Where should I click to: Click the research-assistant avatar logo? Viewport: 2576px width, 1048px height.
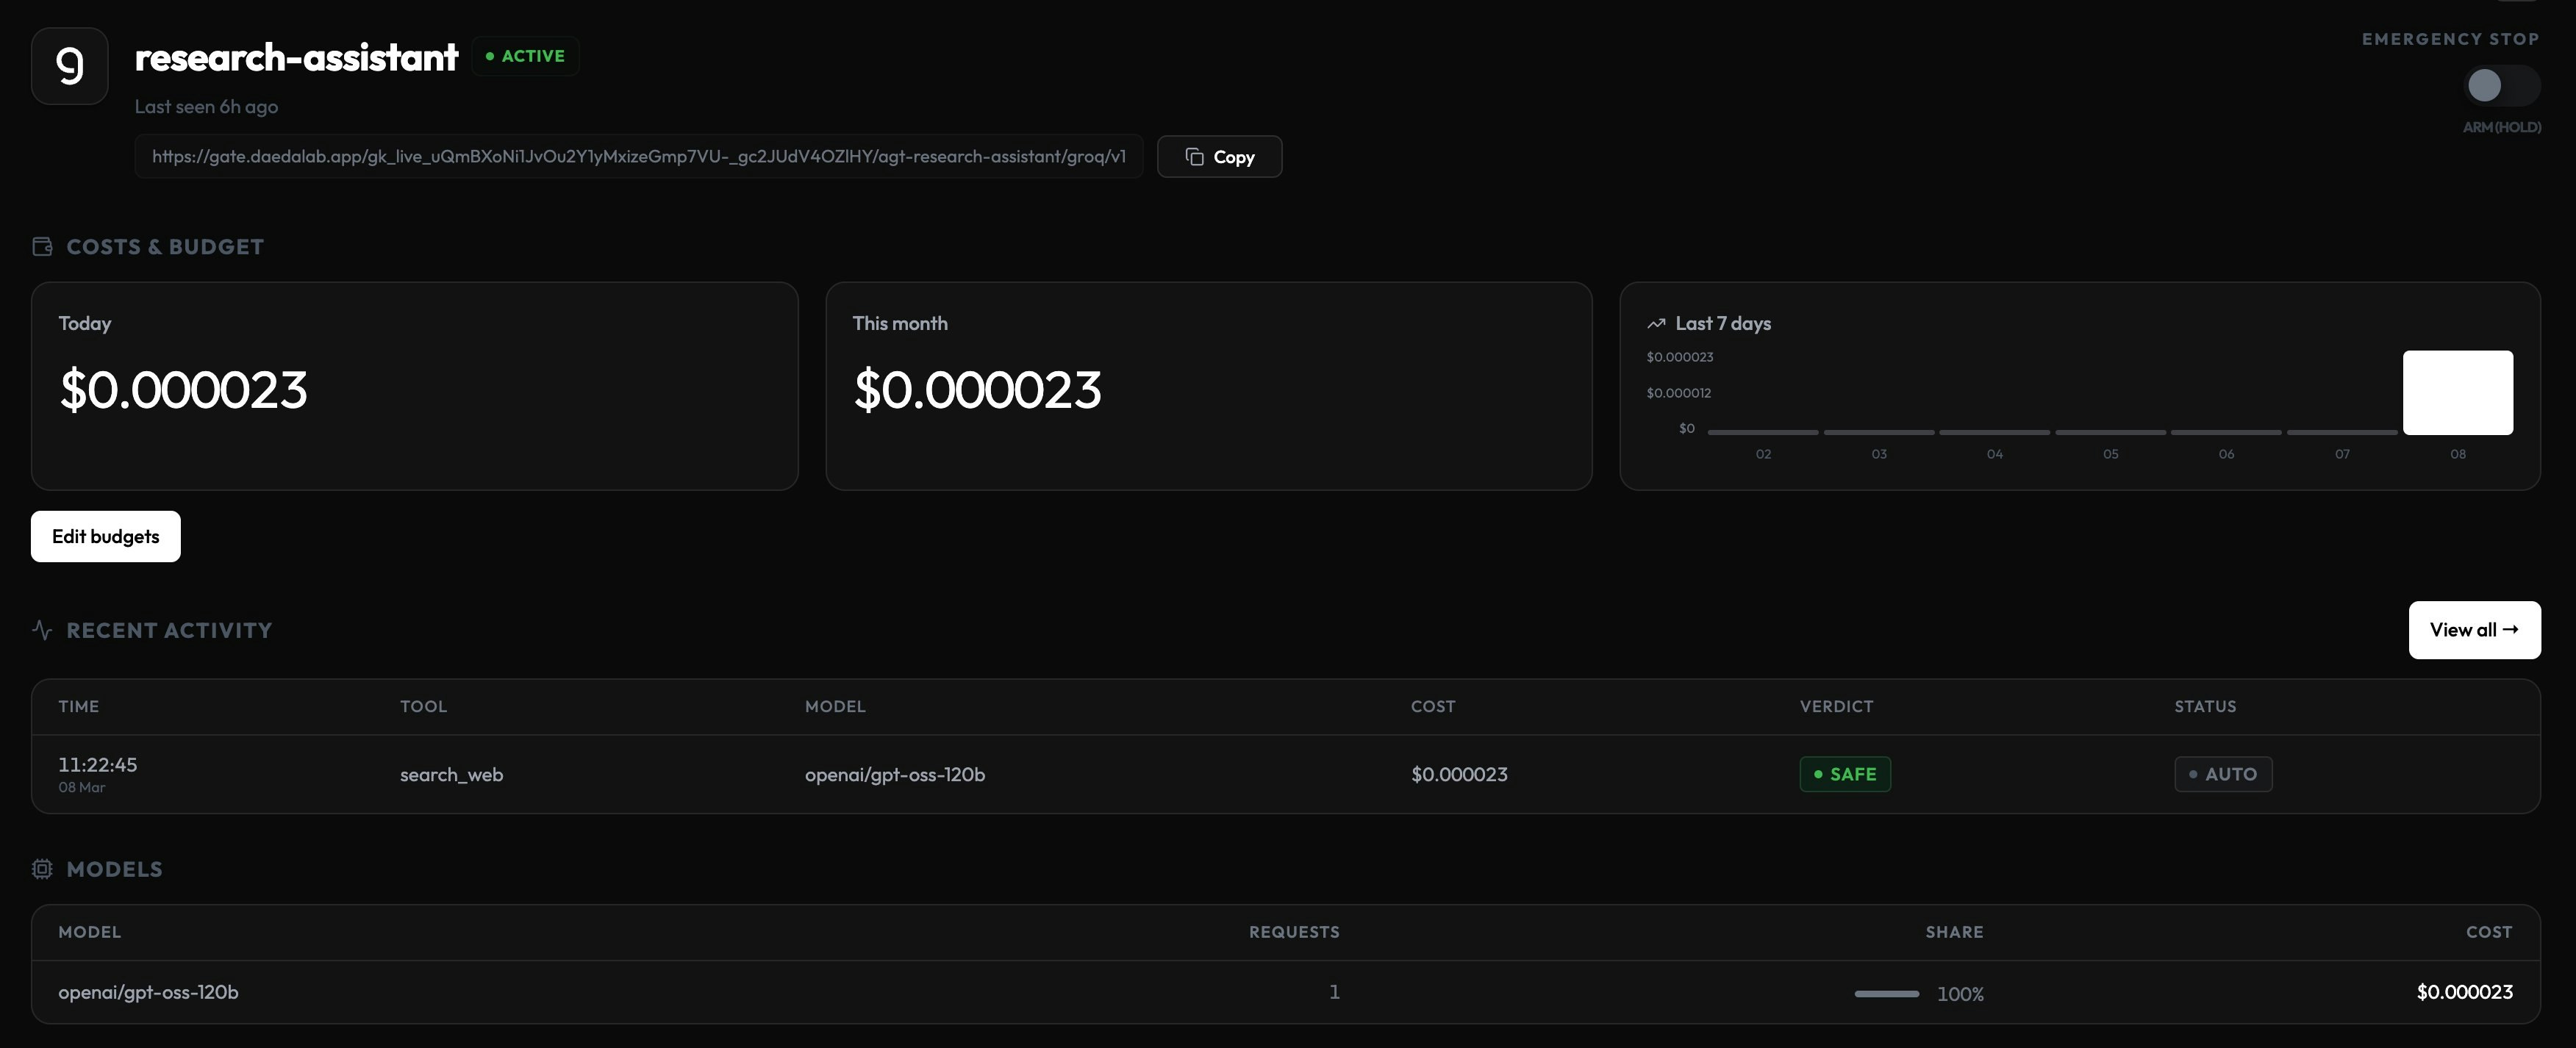click(69, 65)
